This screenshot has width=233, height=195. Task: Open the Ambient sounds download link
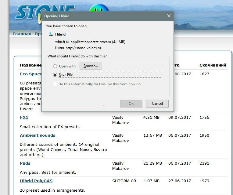(38, 135)
